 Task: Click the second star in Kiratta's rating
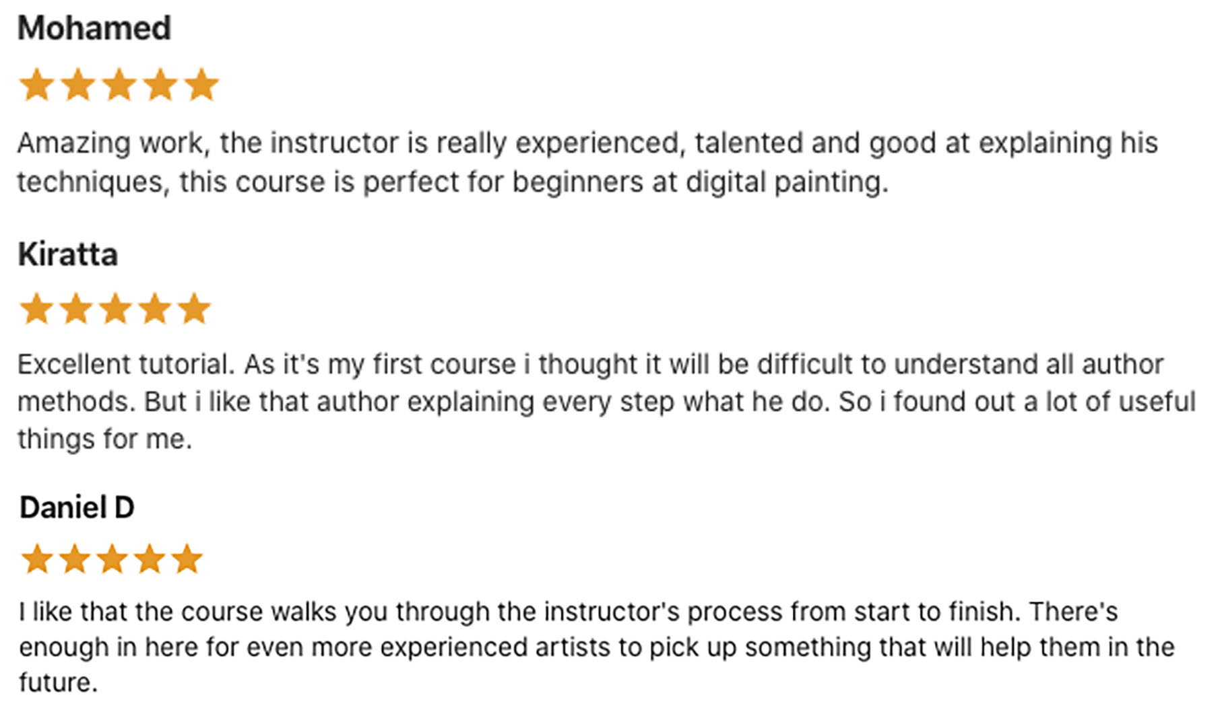point(75,309)
